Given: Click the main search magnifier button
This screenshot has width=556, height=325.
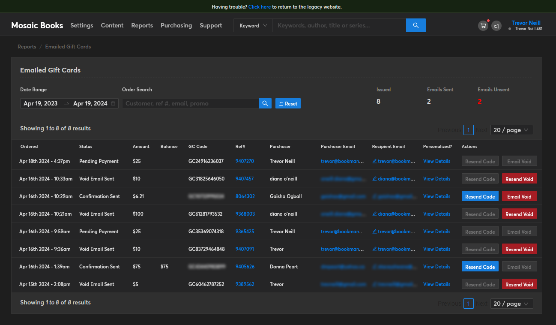Looking at the screenshot, I should point(416,25).
